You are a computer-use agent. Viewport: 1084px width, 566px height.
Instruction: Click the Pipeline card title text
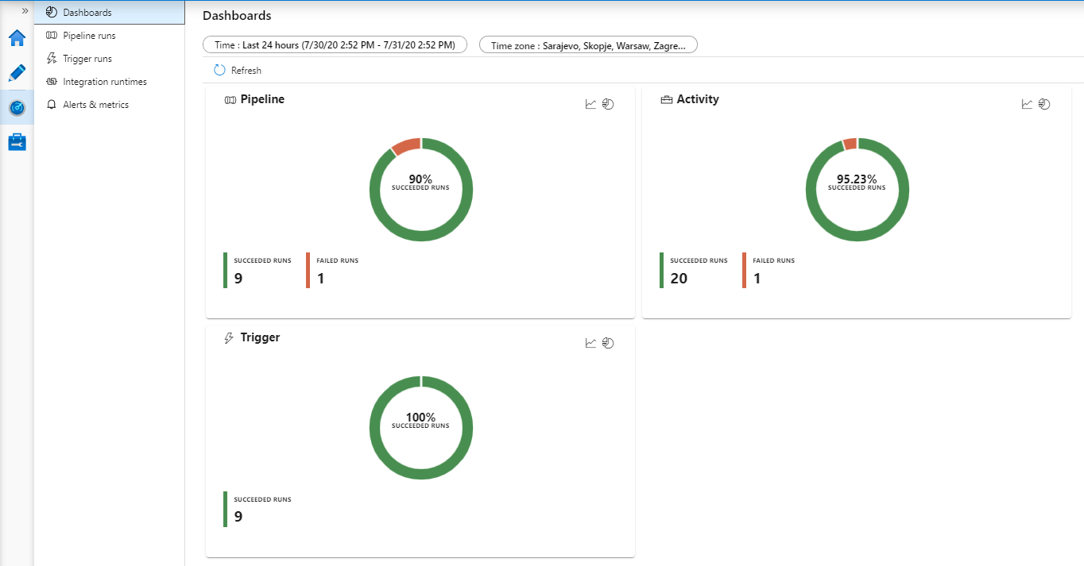(262, 99)
